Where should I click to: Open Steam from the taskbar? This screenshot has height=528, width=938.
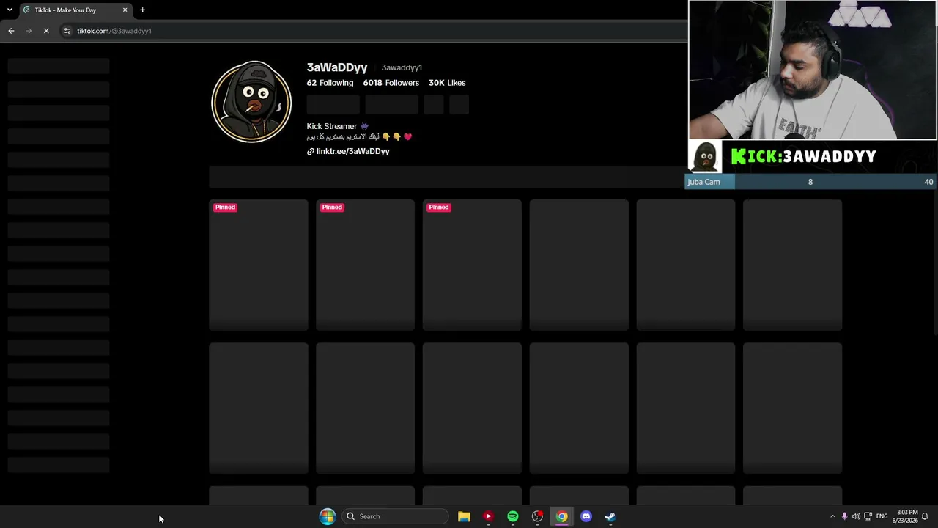[x=610, y=516]
